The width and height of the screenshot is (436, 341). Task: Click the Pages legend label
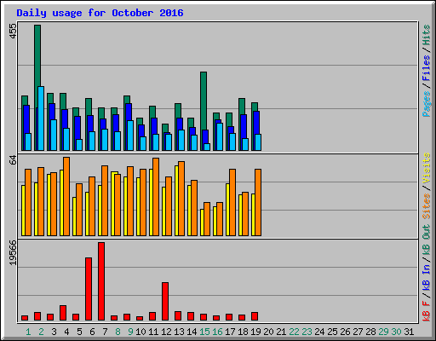pyautogui.click(x=426, y=104)
